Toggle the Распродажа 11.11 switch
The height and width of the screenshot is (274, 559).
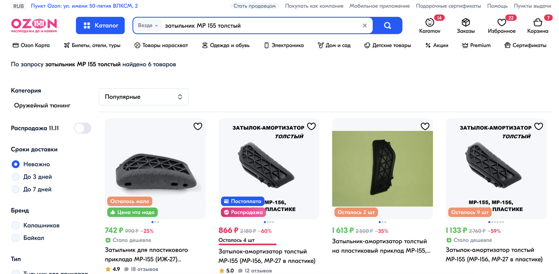[82, 128]
